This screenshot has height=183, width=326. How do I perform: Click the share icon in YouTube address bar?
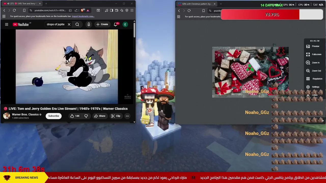tap(76, 10)
